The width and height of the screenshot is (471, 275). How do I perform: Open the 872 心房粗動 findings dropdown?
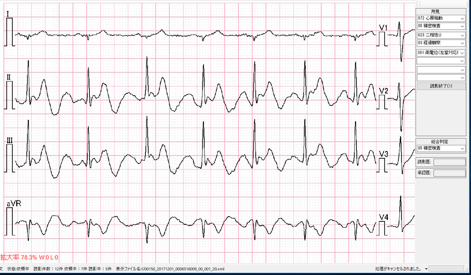441,18
